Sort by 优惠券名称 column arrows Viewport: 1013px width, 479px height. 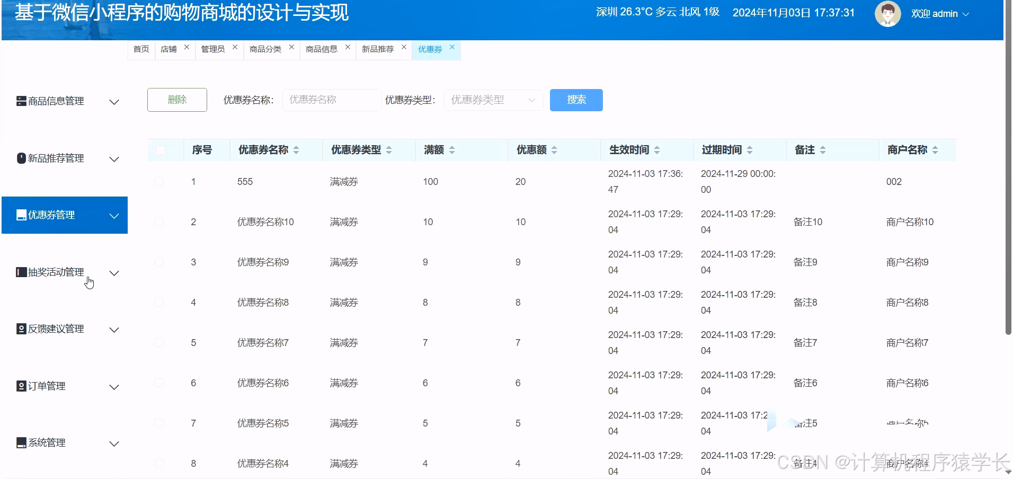296,150
